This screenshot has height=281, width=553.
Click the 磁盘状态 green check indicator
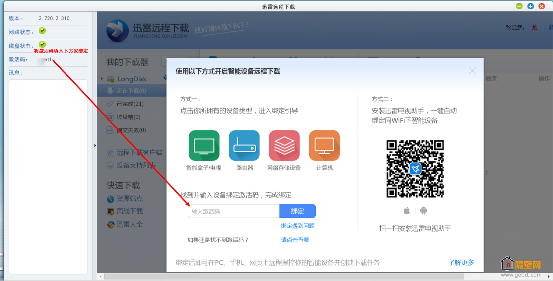42,44
